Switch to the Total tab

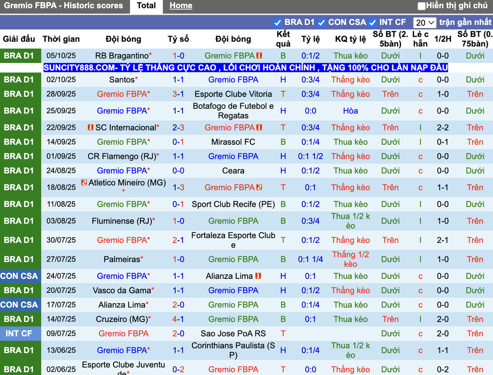[146, 6]
